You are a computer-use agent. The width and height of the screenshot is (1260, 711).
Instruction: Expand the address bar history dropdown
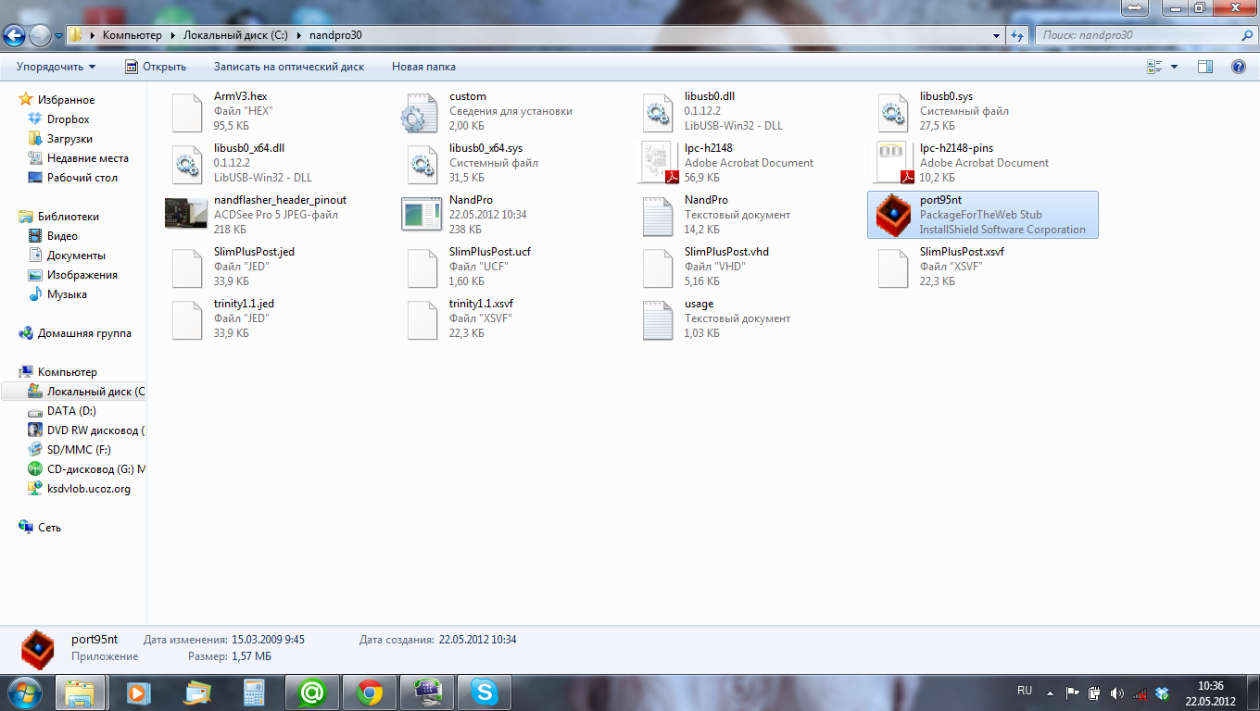997,35
